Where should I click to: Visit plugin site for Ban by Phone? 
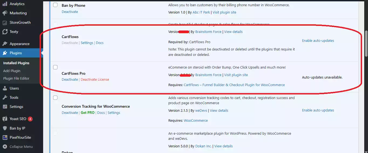(x=224, y=12)
